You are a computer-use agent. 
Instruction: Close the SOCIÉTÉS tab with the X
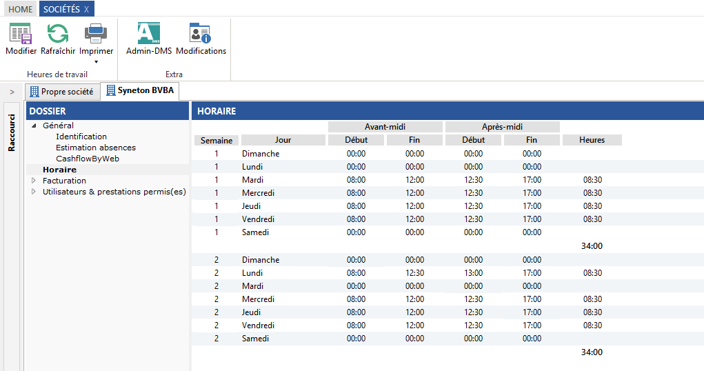tap(86, 9)
